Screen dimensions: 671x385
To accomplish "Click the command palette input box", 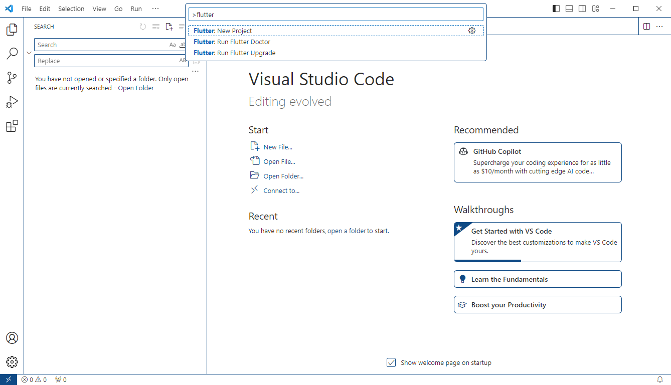I will point(336,15).
